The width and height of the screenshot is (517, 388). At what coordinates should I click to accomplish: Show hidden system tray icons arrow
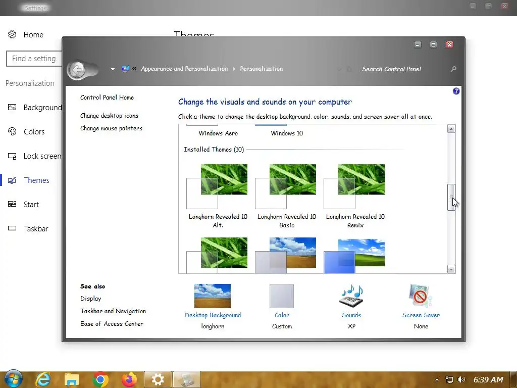pyautogui.click(x=437, y=380)
